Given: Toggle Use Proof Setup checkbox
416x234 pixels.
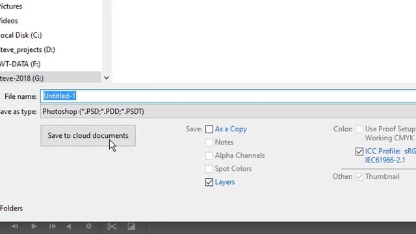Looking at the screenshot, I should pos(359,129).
